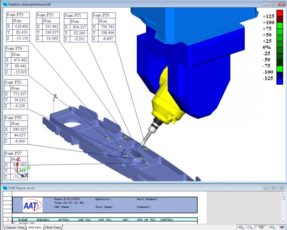Click the bright blue swatch at legend bottom

[280, 81]
